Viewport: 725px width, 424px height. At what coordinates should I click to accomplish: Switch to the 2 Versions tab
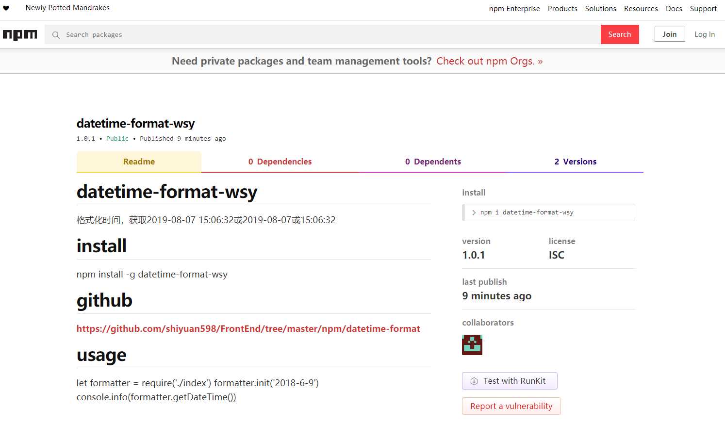click(x=576, y=162)
